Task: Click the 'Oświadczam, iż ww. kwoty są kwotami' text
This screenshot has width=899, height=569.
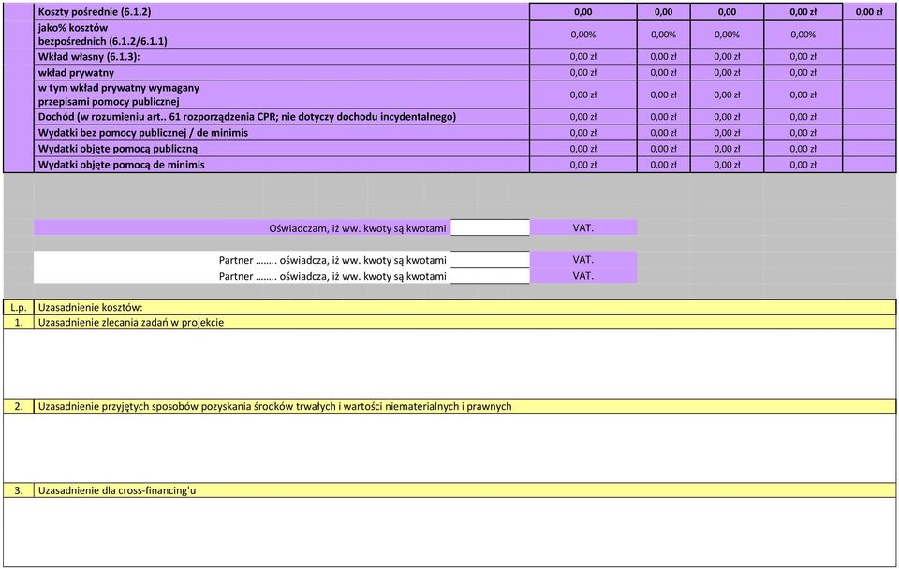Action: pyautogui.click(x=357, y=228)
